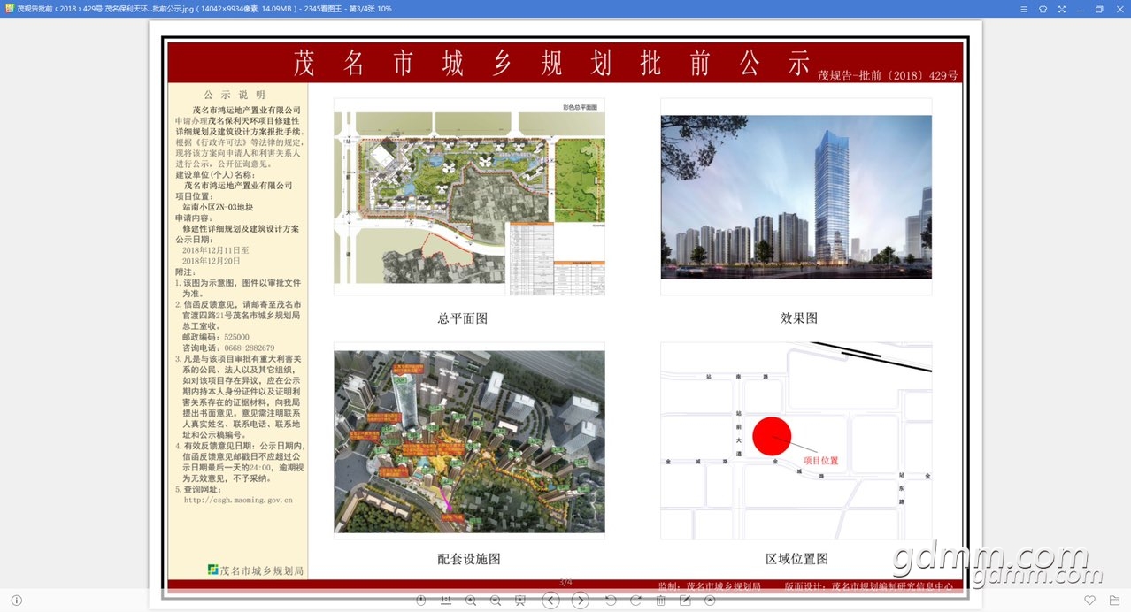
Task: Open the image edit tool
Action: tap(685, 601)
